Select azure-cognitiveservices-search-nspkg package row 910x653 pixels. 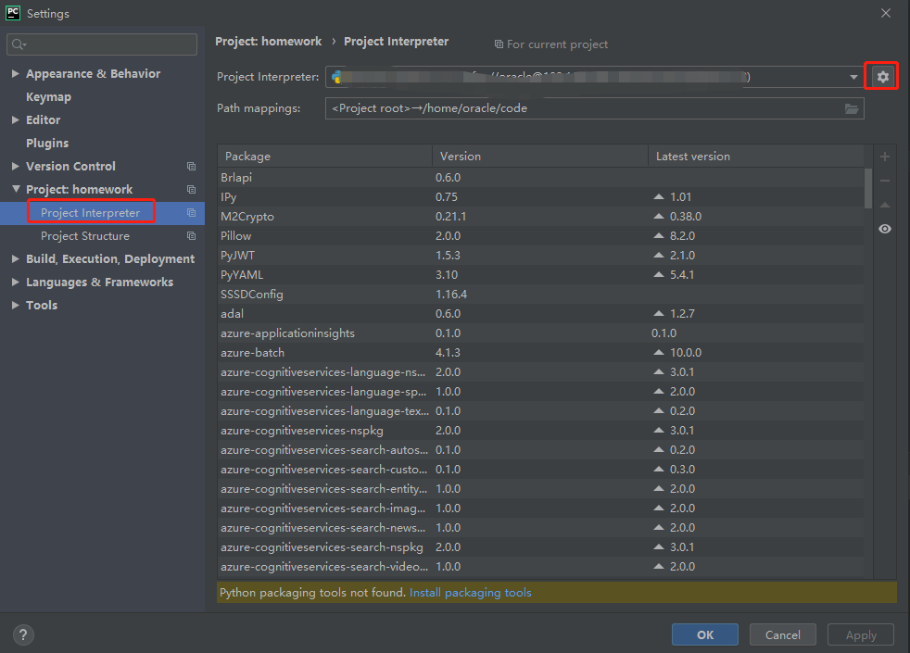click(x=541, y=546)
